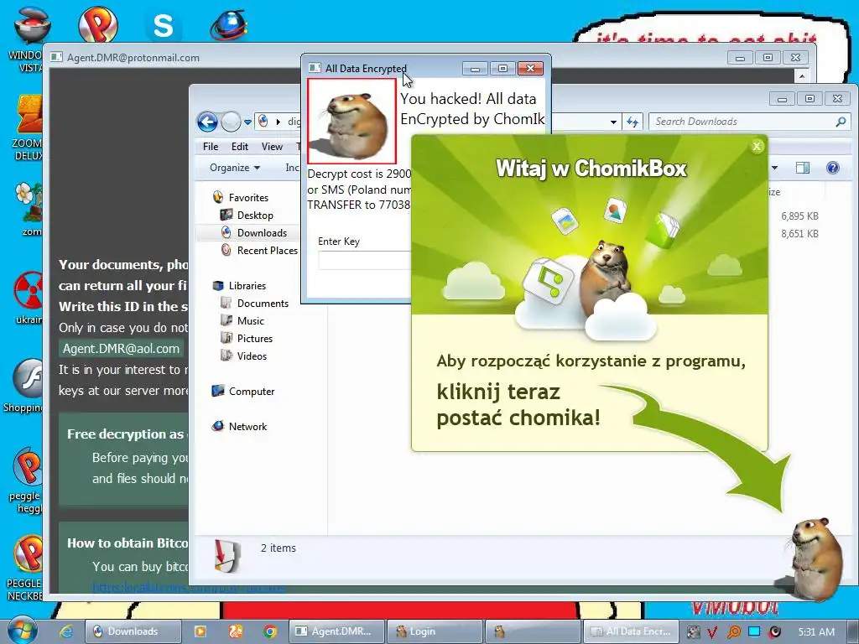Click the hamster picture in All Data Encrypted window
The width and height of the screenshot is (859, 644).
pos(351,121)
